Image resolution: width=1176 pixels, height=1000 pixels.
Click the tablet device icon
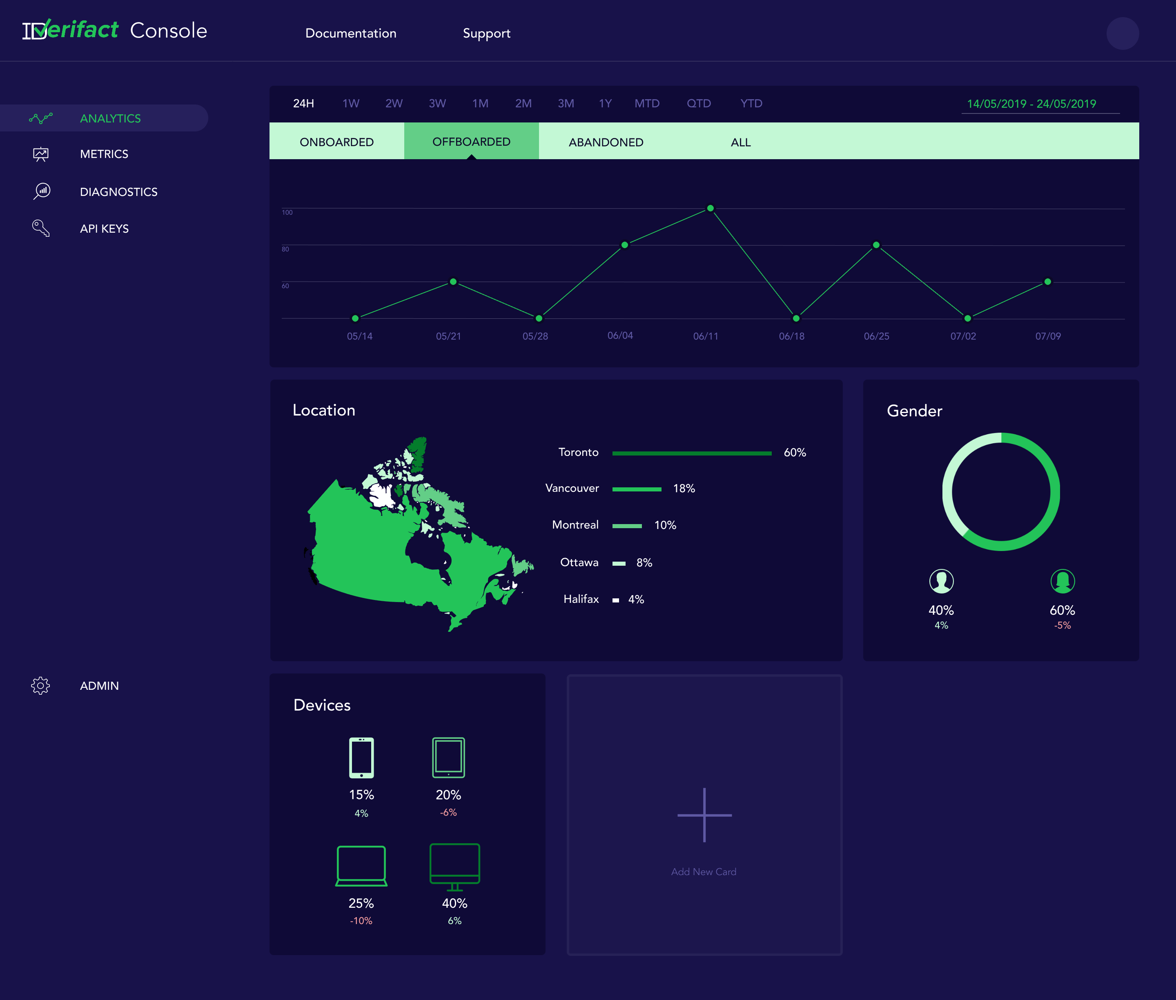448,758
